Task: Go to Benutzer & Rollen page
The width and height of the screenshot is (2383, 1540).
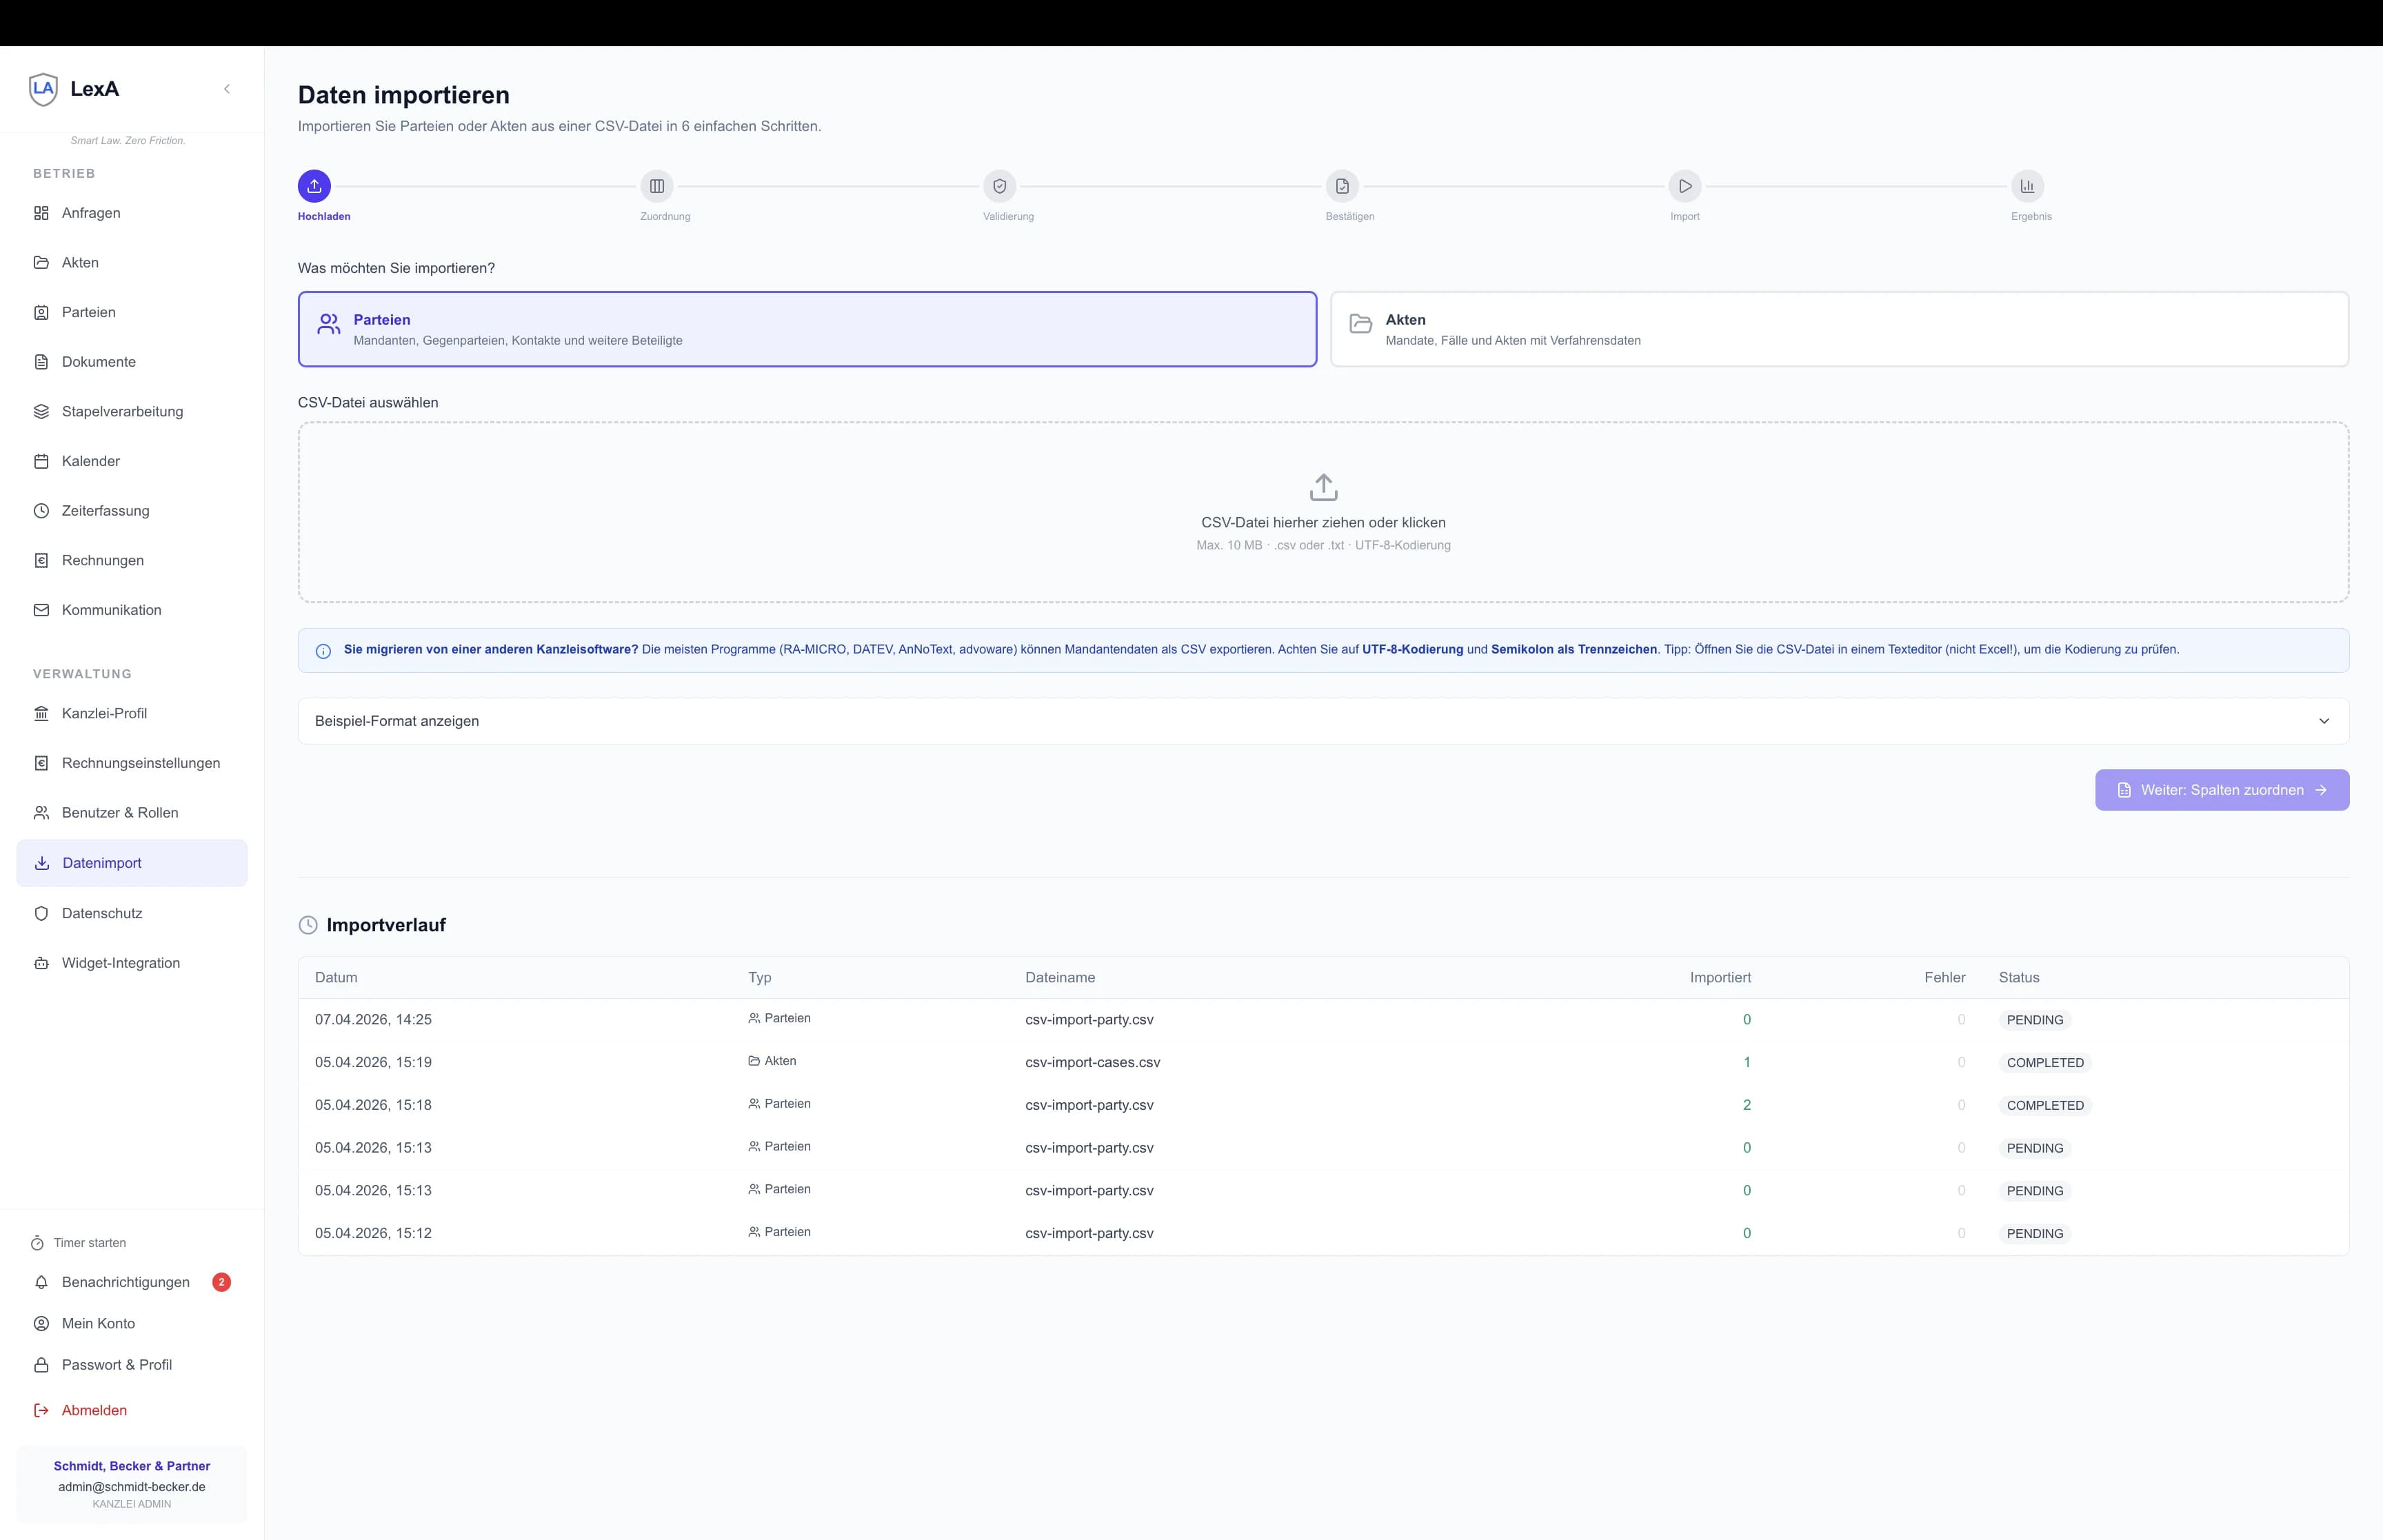Action: point(120,812)
